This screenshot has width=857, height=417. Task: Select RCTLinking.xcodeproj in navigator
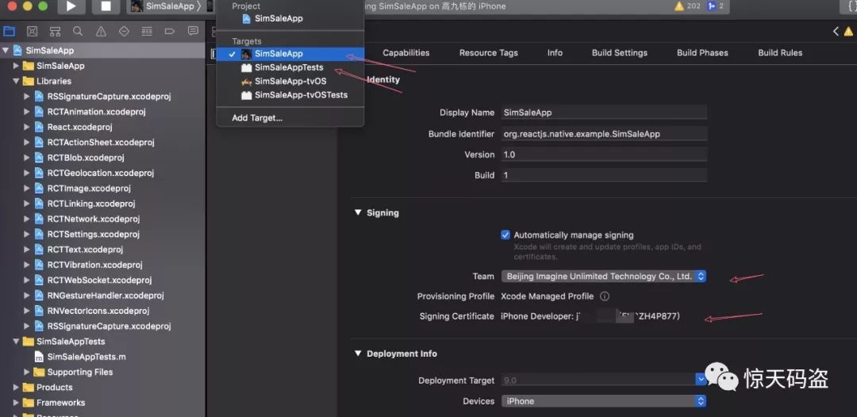(x=90, y=204)
